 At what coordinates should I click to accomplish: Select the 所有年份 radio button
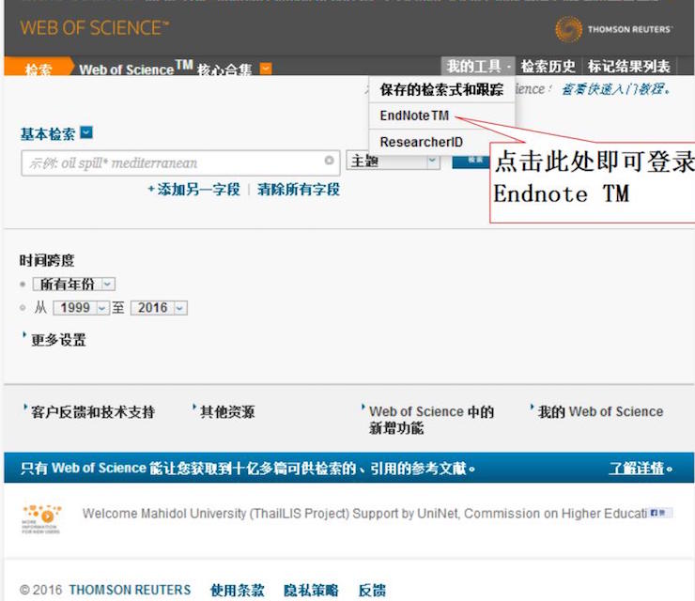tap(23, 284)
